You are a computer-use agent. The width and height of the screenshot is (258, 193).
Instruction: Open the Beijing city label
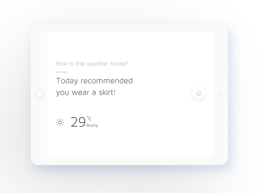coord(92,125)
